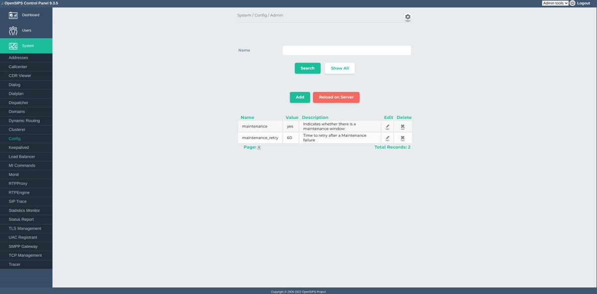
Task: Delete the maintenance parameter with its X icon
Action: (x=402, y=126)
